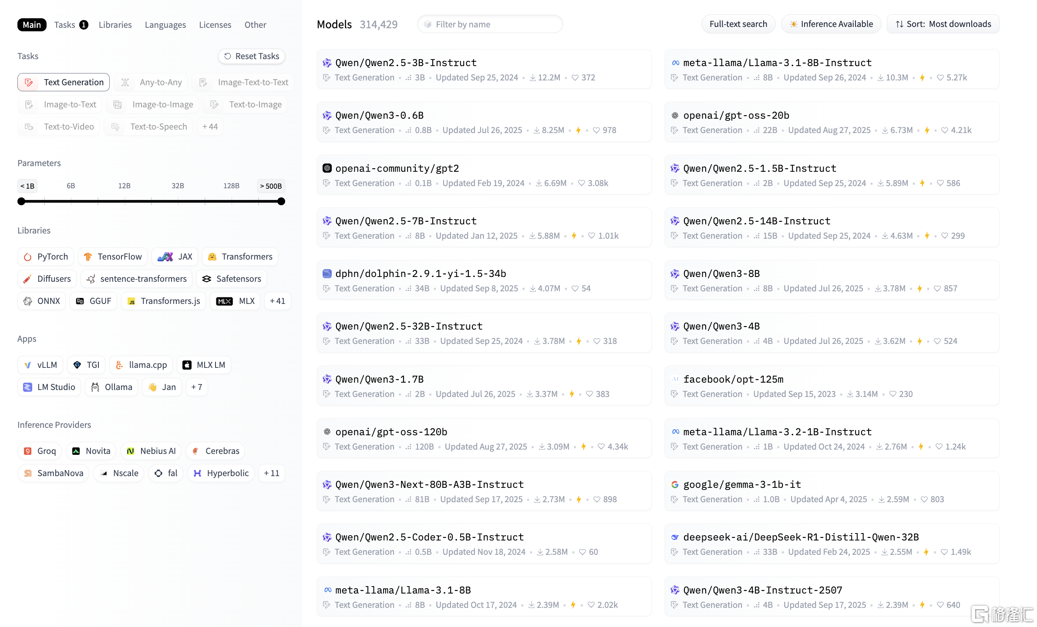Expand the +11 more inference providers list

[x=272, y=473]
